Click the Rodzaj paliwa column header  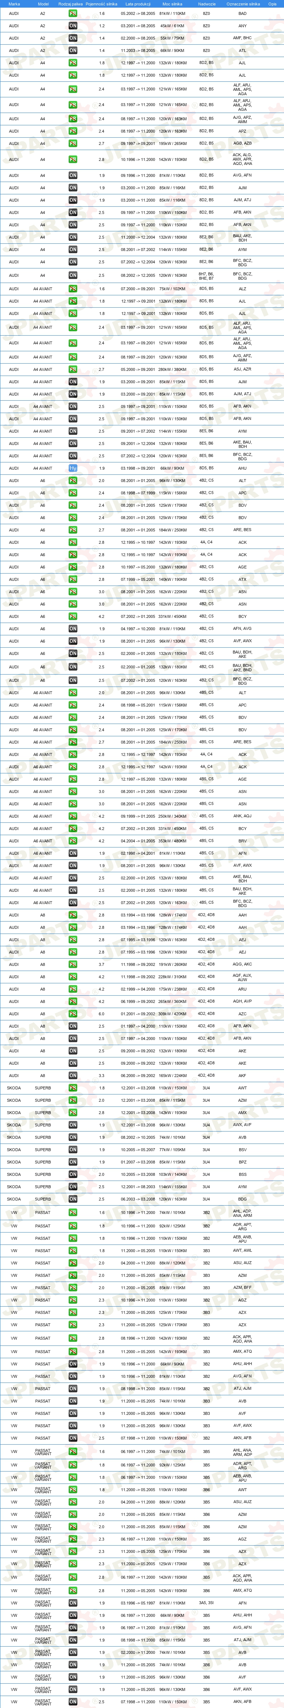71,4
